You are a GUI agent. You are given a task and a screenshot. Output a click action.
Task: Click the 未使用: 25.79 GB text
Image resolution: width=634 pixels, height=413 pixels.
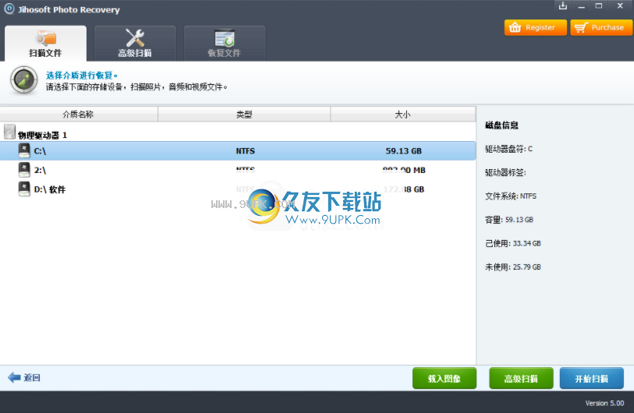click(512, 267)
